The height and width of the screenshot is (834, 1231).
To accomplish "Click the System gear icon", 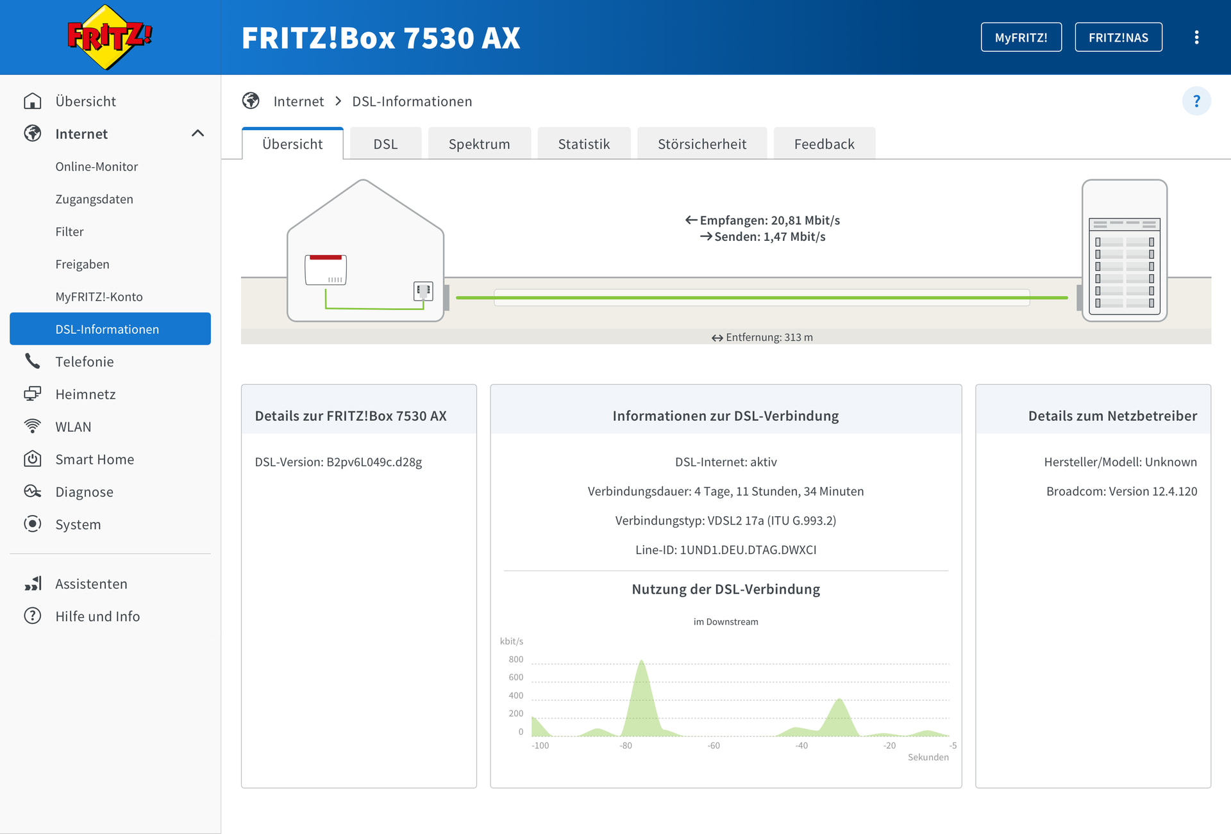I will point(33,524).
